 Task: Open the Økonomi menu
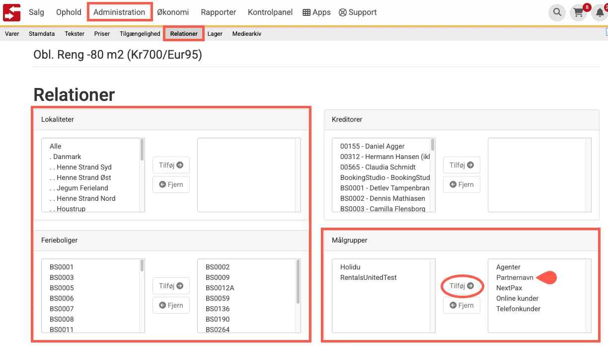pos(173,12)
